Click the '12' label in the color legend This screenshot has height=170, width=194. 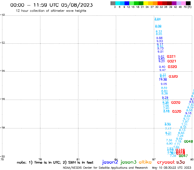(x=128, y=7)
